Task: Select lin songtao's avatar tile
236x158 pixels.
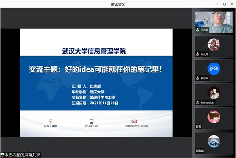Action: 213,95
